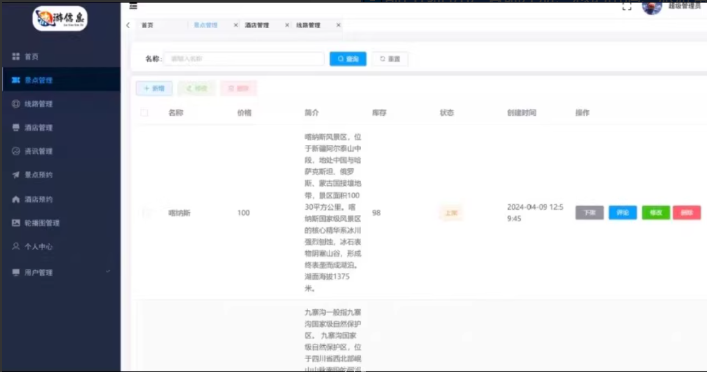Viewport: 707px width, 372px height.
Task: Click 用户管理 monitor icon
Action: pos(16,273)
